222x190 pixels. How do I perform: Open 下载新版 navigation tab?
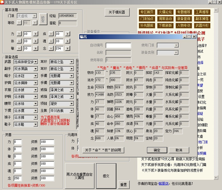tap(165, 25)
